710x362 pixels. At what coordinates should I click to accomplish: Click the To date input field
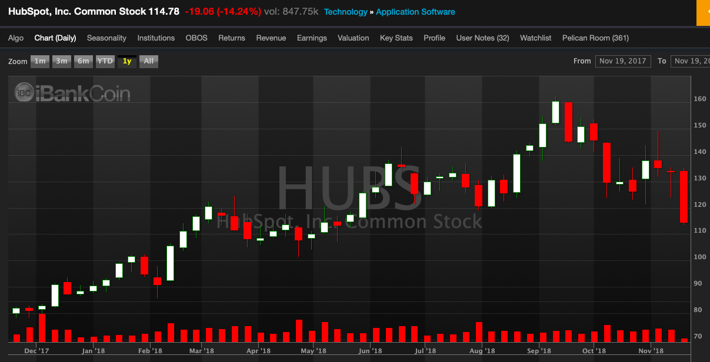coord(690,61)
